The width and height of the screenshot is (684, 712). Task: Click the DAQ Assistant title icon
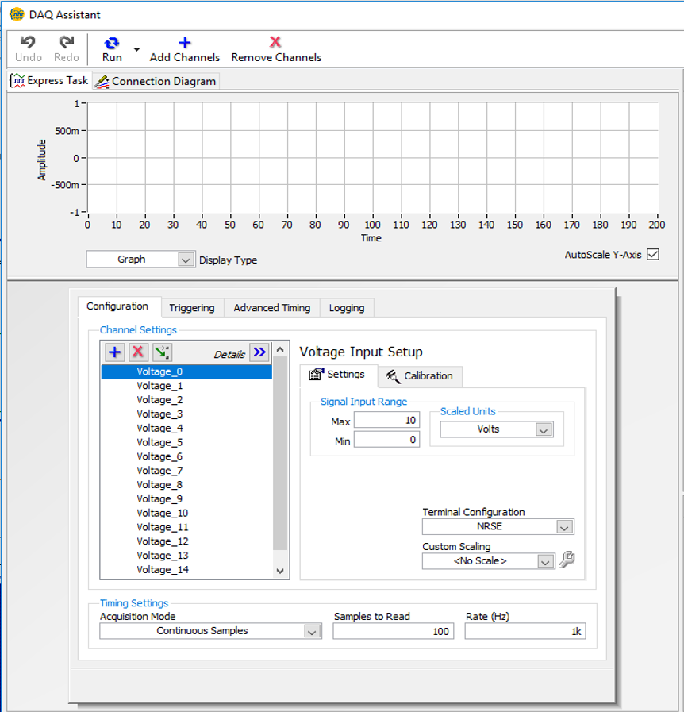pyautogui.click(x=17, y=14)
